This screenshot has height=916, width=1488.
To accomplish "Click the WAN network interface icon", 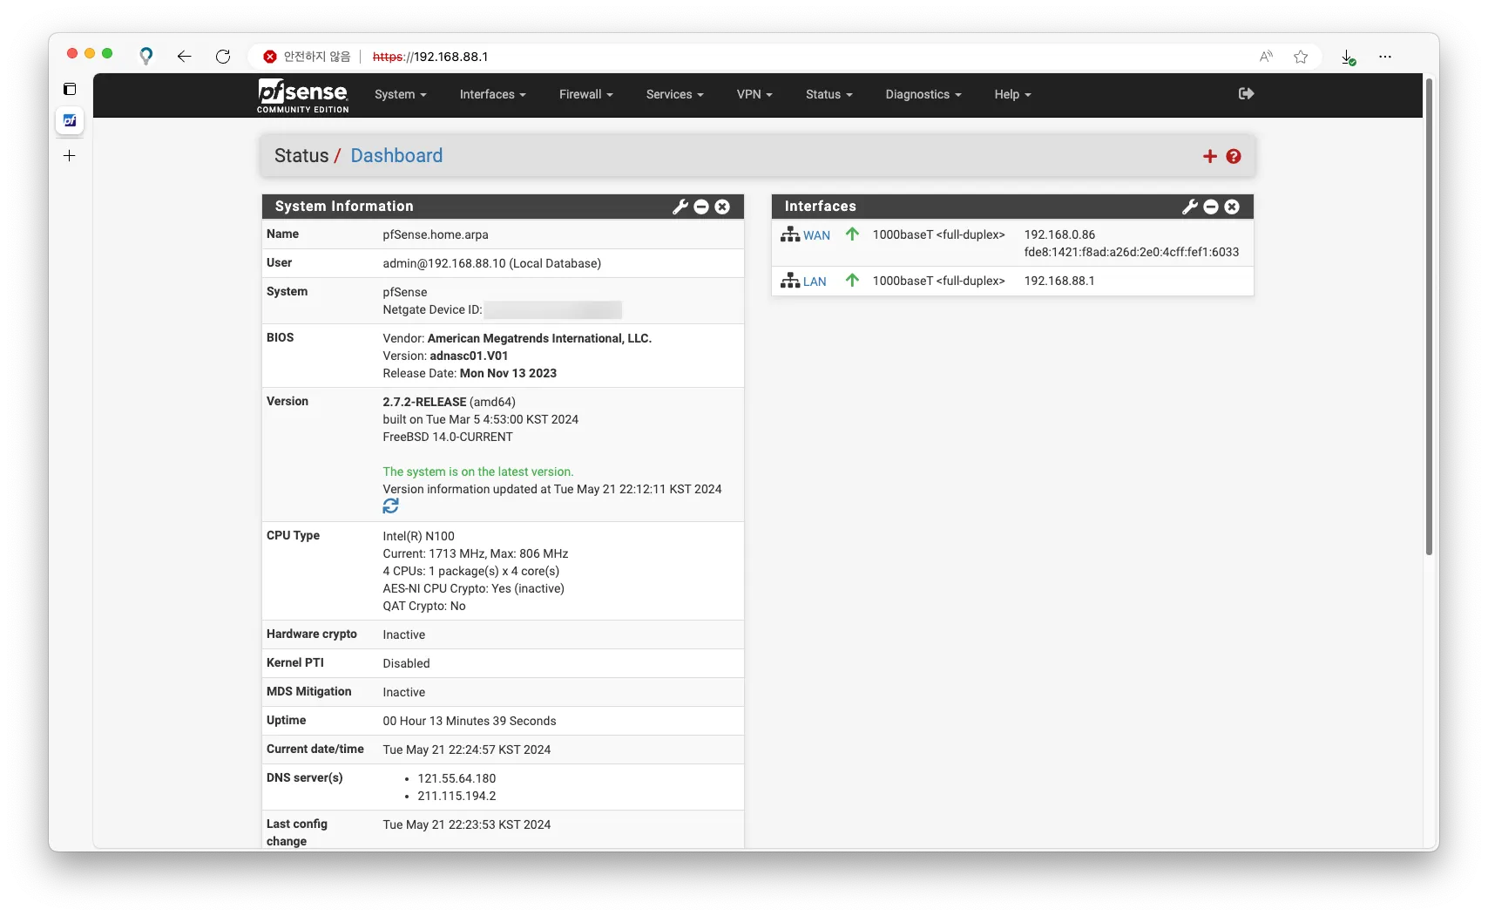I will tap(790, 234).
